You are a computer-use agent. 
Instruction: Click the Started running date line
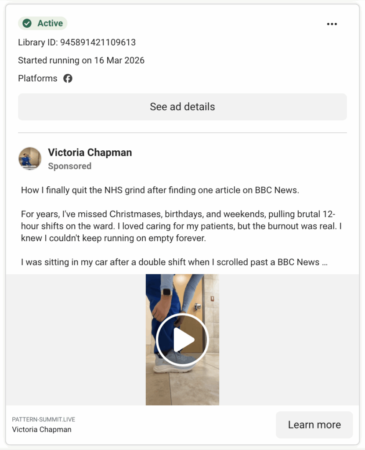click(x=81, y=61)
